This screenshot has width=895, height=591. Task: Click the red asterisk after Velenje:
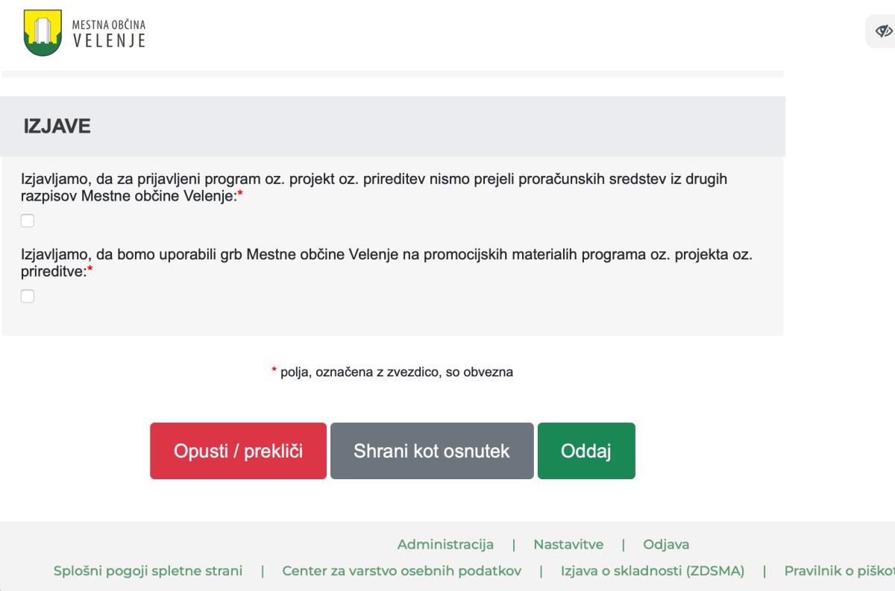coord(240,196)
